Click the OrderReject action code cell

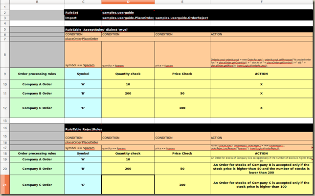[x=261, y=147]
